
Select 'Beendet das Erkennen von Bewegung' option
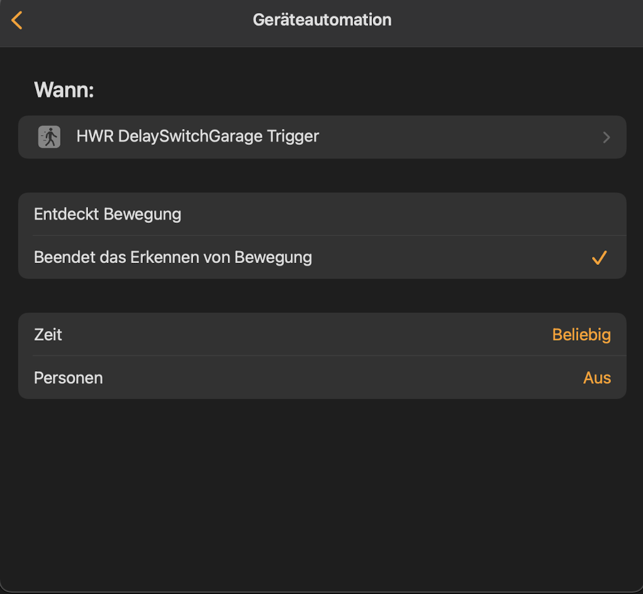coord(173,257)
